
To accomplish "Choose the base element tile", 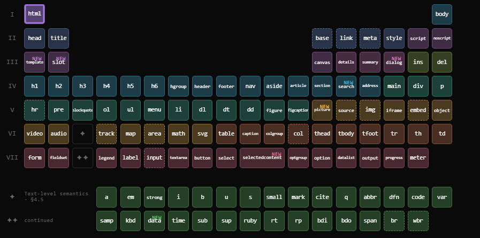I will click(322, 38).
